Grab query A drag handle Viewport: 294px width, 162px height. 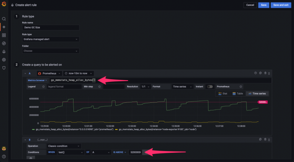[269, 73]
